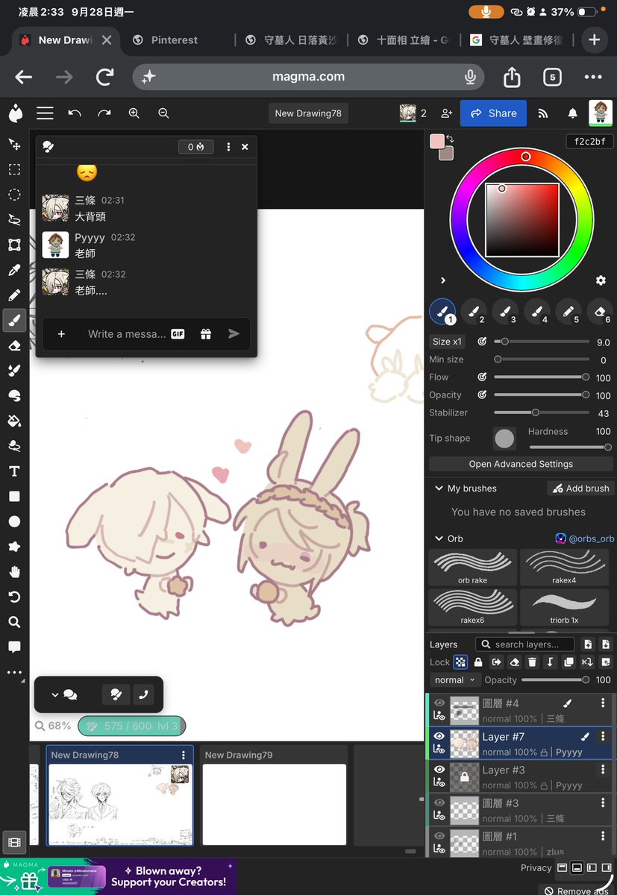
Task: Select the ellipse selection tool
Action: pos(14,195)
